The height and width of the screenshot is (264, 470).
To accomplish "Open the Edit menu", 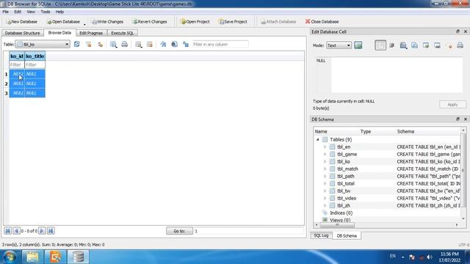I will pyautogui.click(x=18, y=12).
